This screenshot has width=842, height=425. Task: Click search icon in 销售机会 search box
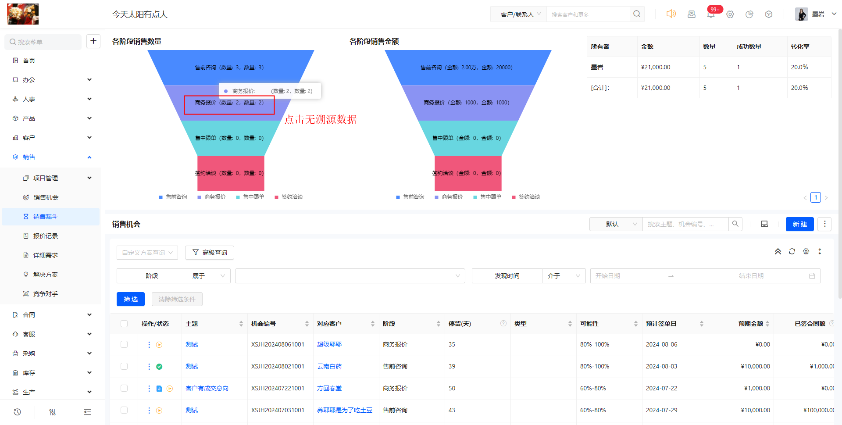[735, 224]
